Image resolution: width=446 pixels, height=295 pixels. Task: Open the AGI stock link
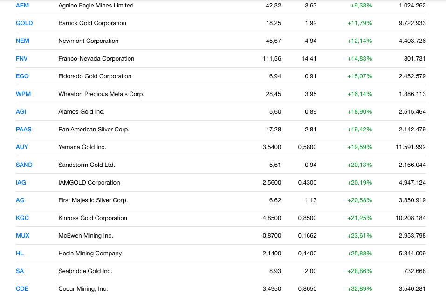21,112
